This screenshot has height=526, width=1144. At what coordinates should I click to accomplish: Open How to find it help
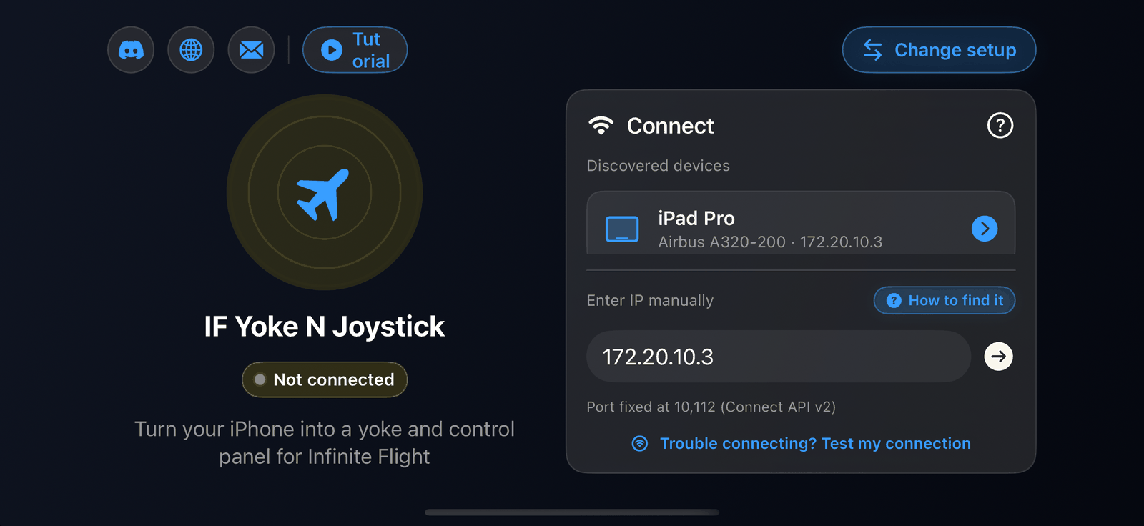pyautogui.click(x=944, y=301)
